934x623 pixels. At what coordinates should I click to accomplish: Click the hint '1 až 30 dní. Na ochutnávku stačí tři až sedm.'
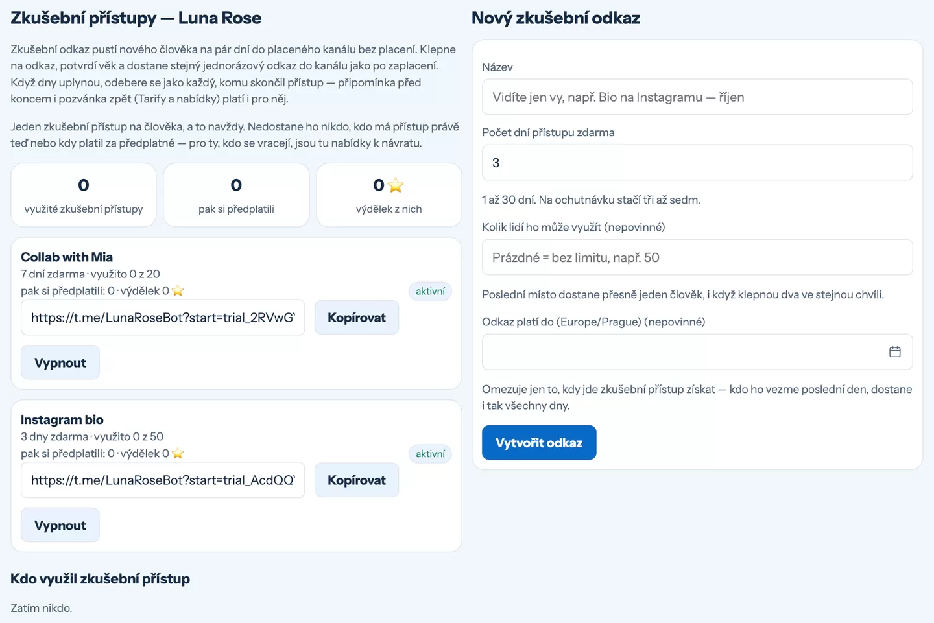coord(591,200)
